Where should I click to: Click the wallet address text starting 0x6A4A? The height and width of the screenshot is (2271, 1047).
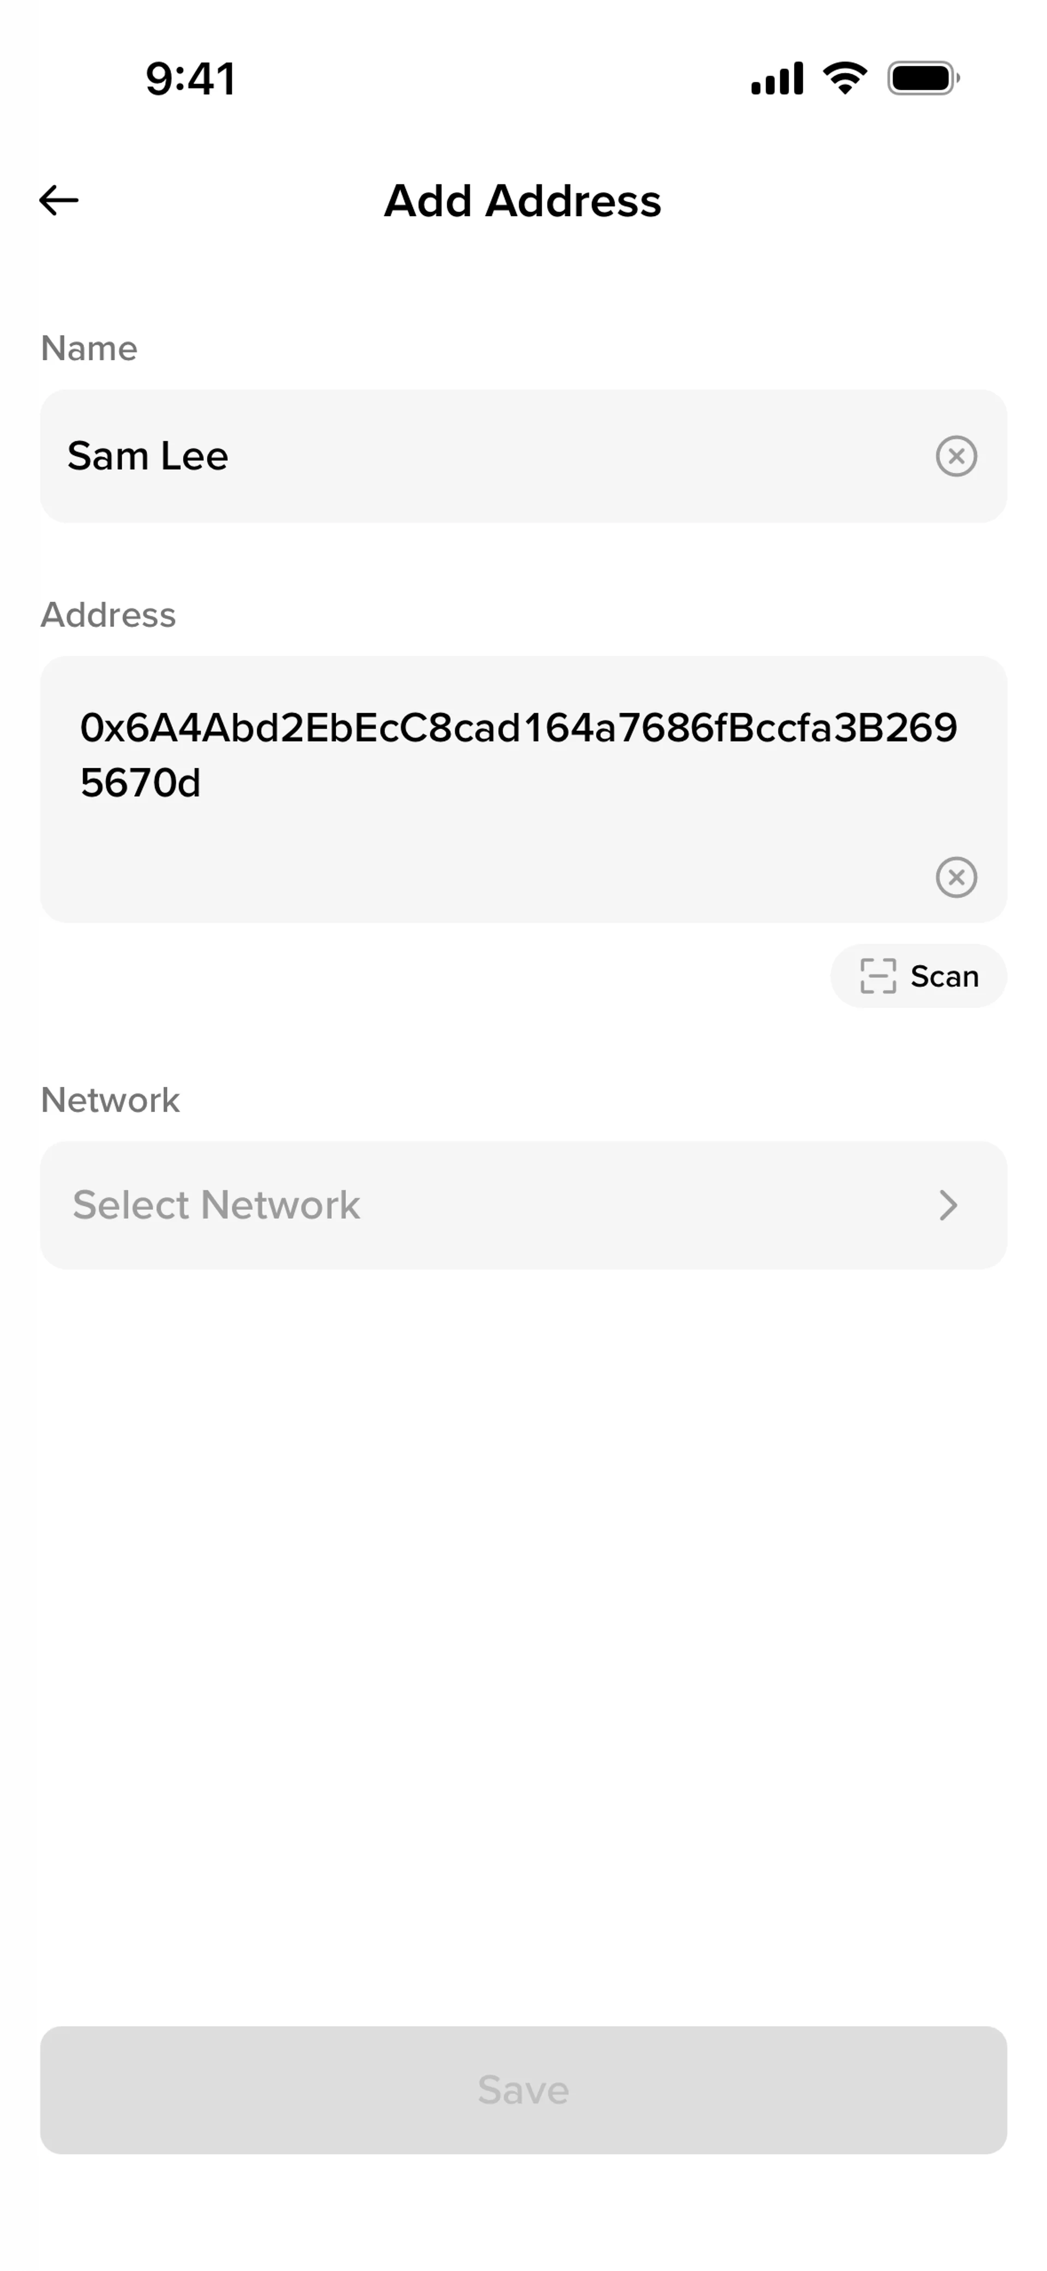[x=518, y=728]
